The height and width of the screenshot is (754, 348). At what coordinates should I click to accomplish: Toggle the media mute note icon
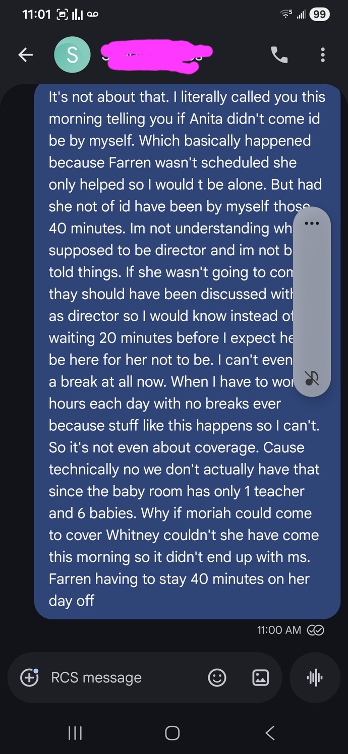pyautogui.click(x=312, y=378)
